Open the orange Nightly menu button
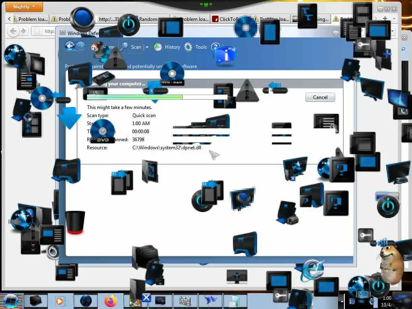 pyautogui.click(x=24, y=7)
